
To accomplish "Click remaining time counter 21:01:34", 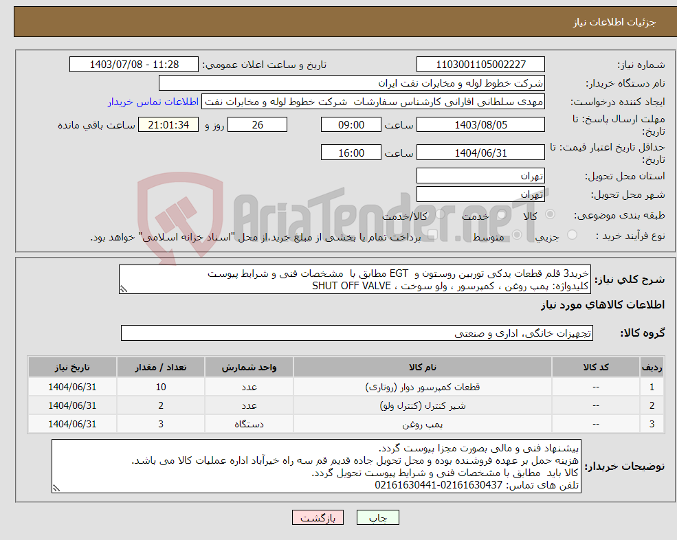I will pyautogui.click(x=168, y=125).
